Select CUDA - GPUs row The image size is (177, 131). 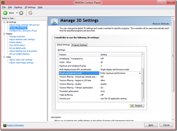[x=100, y=62]
